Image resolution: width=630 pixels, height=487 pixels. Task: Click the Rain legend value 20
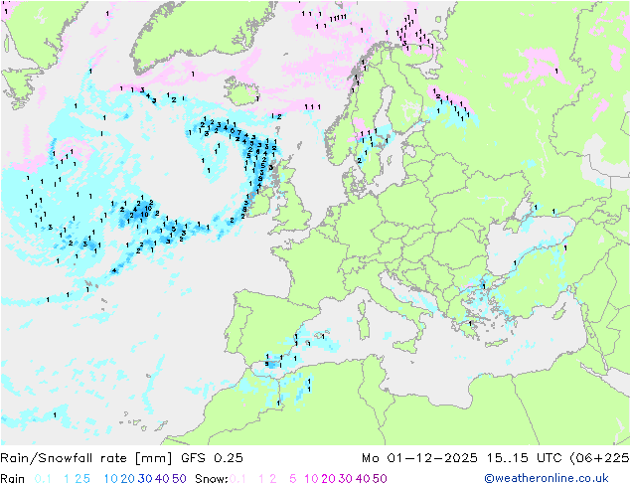[128, 479]
